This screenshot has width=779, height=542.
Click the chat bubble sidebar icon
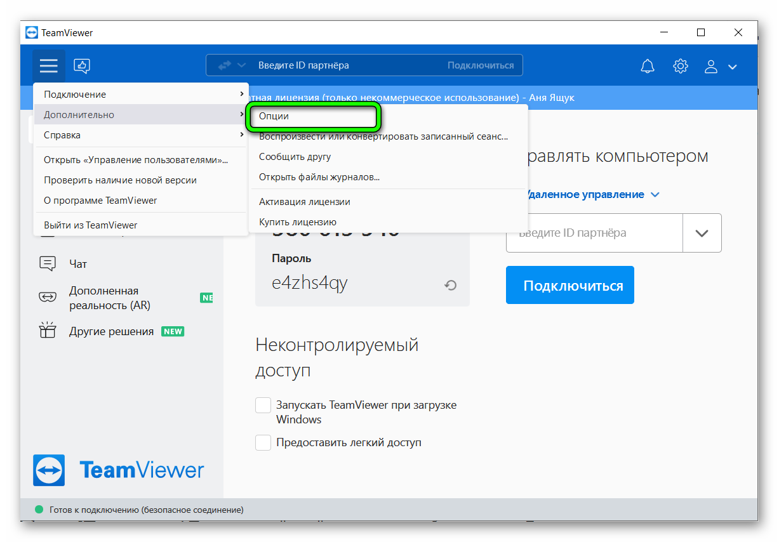[48, 263]
